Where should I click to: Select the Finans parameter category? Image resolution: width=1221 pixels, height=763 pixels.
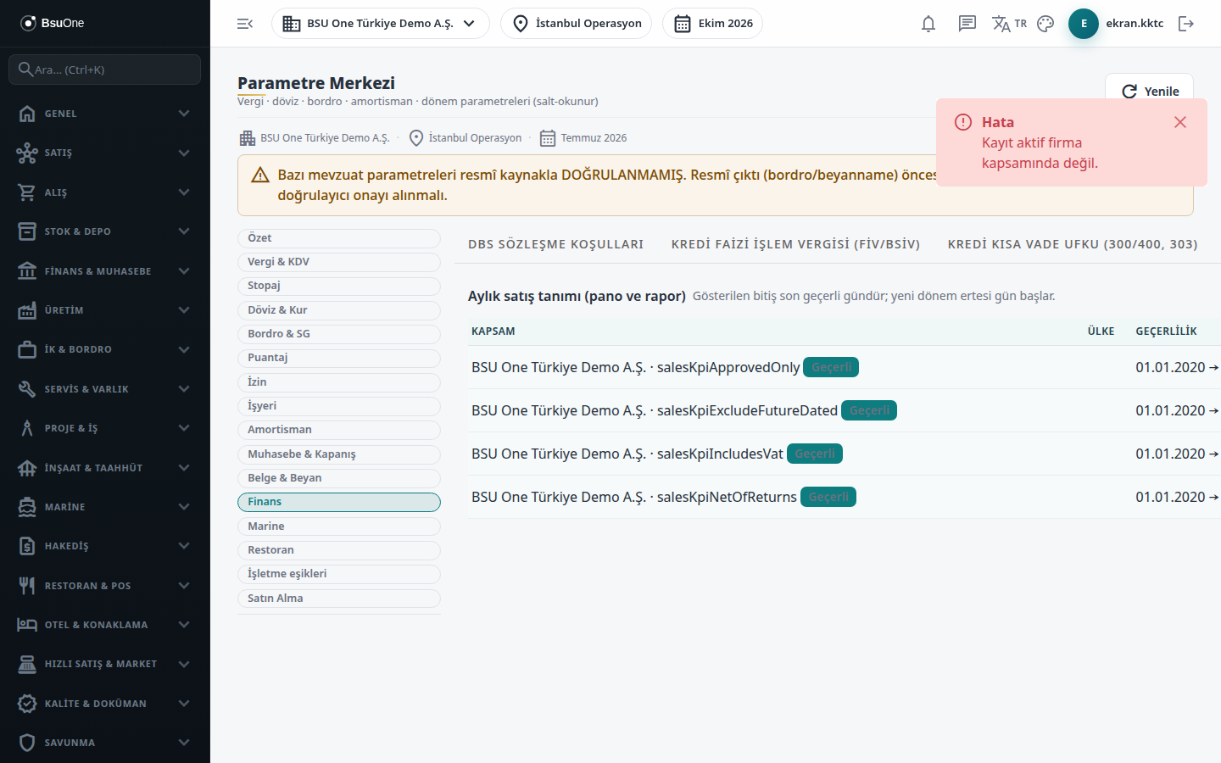(x=339, y=502)
